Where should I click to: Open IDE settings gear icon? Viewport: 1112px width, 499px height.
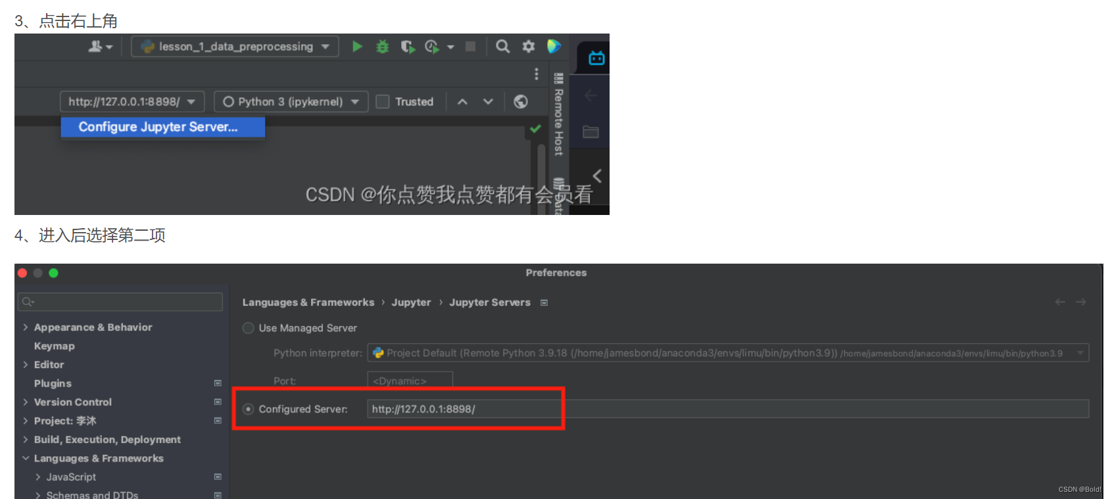point(528,47)
